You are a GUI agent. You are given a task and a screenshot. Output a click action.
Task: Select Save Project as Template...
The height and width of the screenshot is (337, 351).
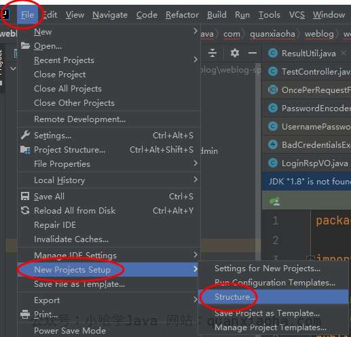click(274, 313)
